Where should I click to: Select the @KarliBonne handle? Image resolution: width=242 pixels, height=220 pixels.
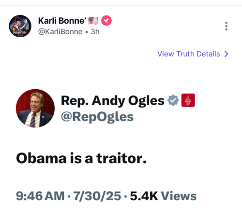(x=60, y=32)
